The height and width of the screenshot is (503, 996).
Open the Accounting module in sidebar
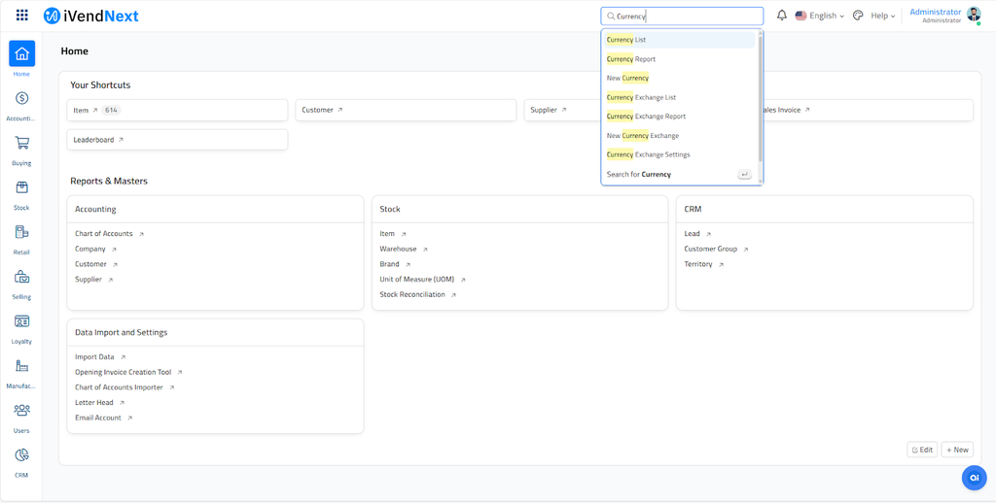(x=21, y=99)
